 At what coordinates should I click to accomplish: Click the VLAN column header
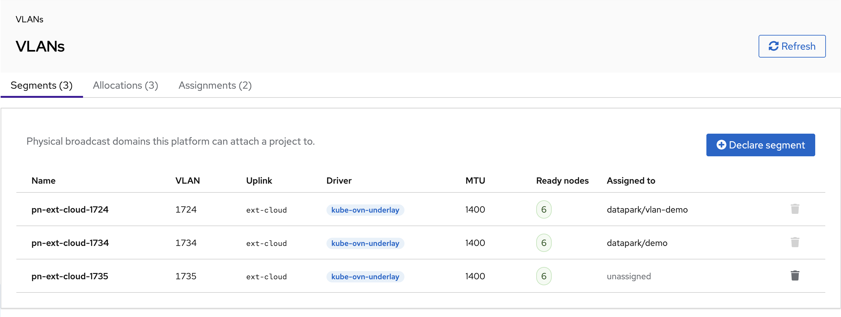click(x=187, y=181)
